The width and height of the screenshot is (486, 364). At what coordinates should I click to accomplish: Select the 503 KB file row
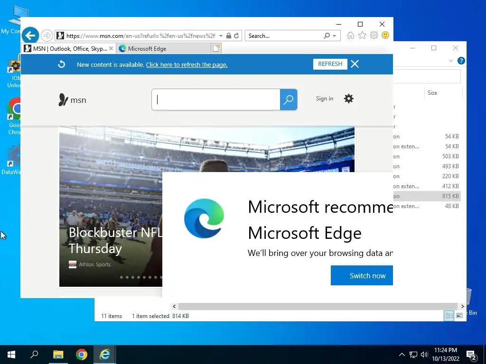[x=427, y=156]
